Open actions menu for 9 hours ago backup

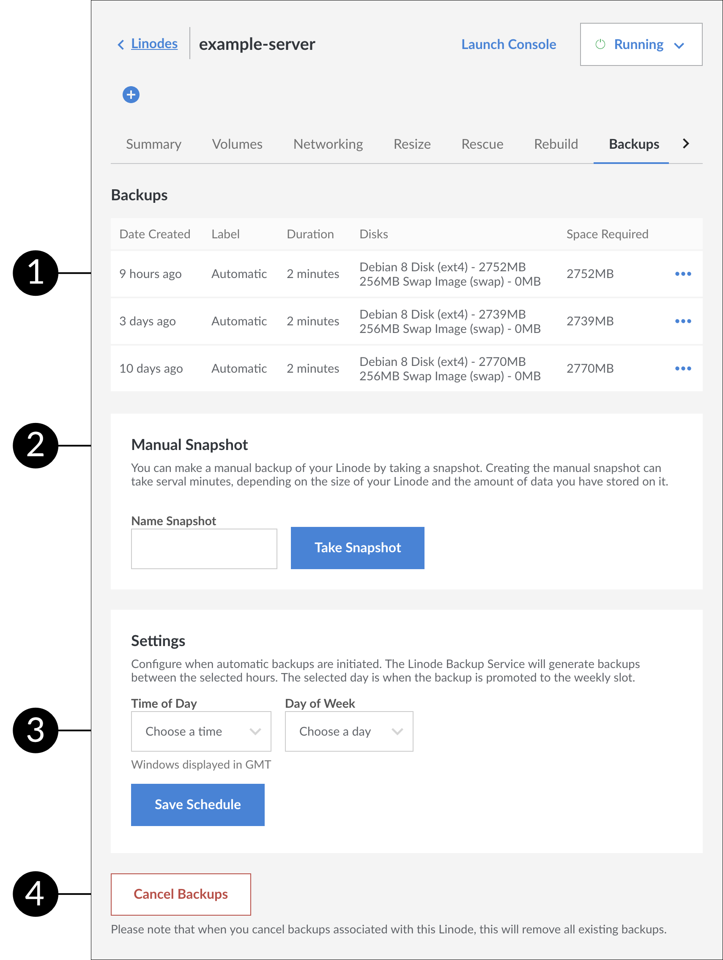682,274
